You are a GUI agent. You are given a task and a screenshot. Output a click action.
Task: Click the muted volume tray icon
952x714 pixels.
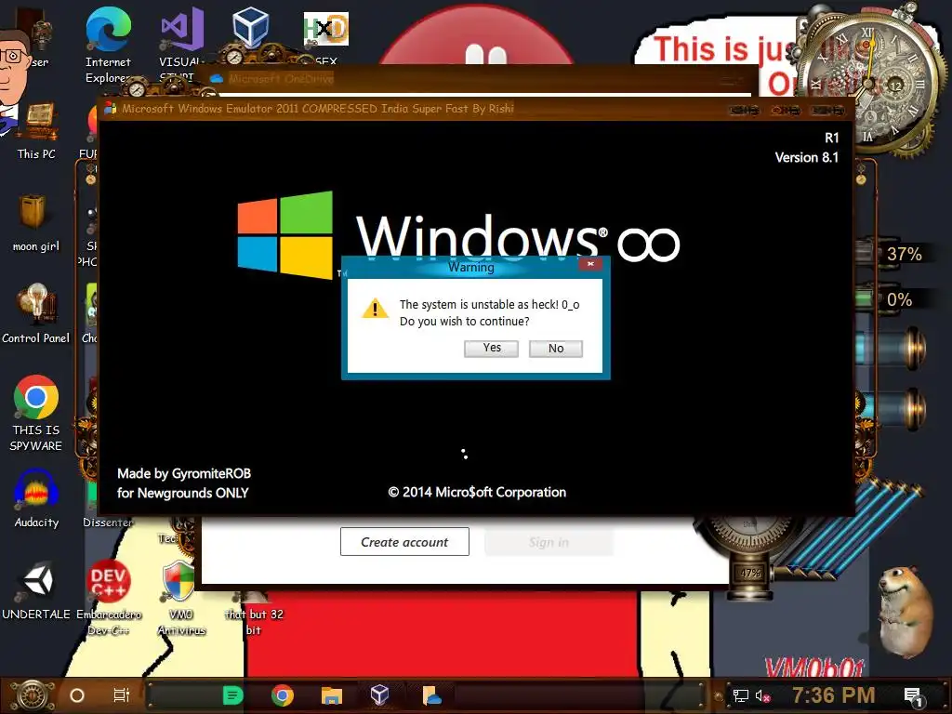(x=762, y=695)
